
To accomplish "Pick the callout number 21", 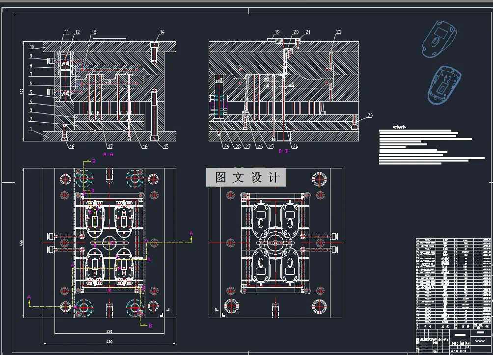I will 308,32.
